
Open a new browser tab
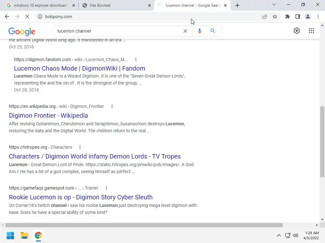[x=237, y=5]
